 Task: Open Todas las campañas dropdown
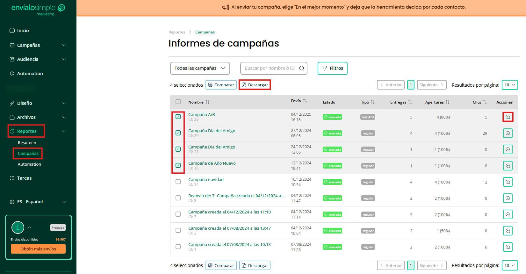200,68
